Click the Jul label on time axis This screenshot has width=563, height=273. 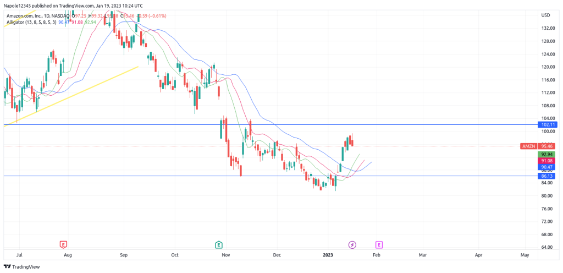point(20,255)
